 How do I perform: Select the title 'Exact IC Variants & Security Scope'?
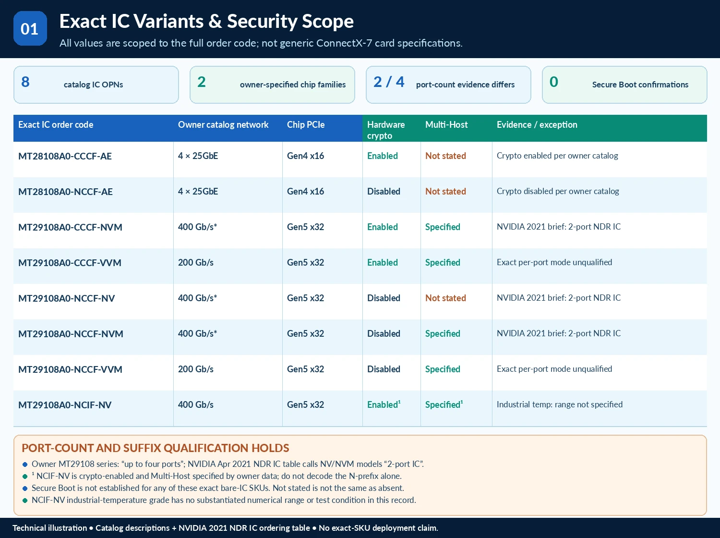point(206,21)
